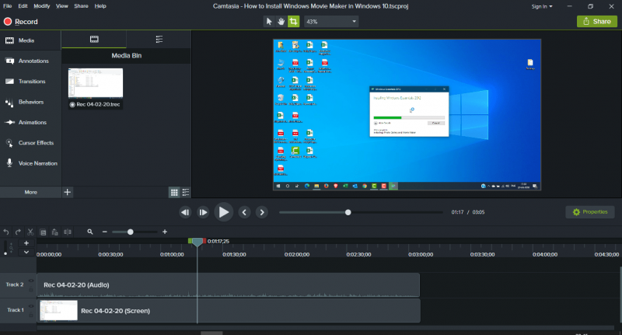
Task: Open the Help menu
Action: pos(100,6)
